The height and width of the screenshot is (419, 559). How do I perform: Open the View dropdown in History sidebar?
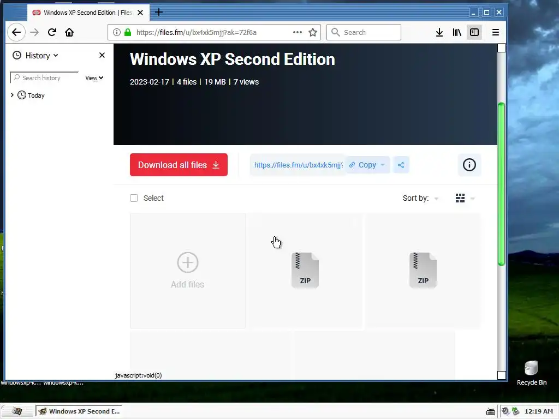point(94,78)
